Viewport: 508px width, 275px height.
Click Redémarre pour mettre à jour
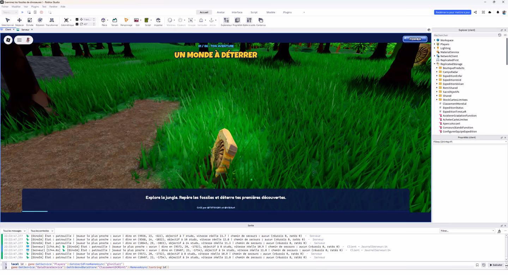(x=453, y=12)
